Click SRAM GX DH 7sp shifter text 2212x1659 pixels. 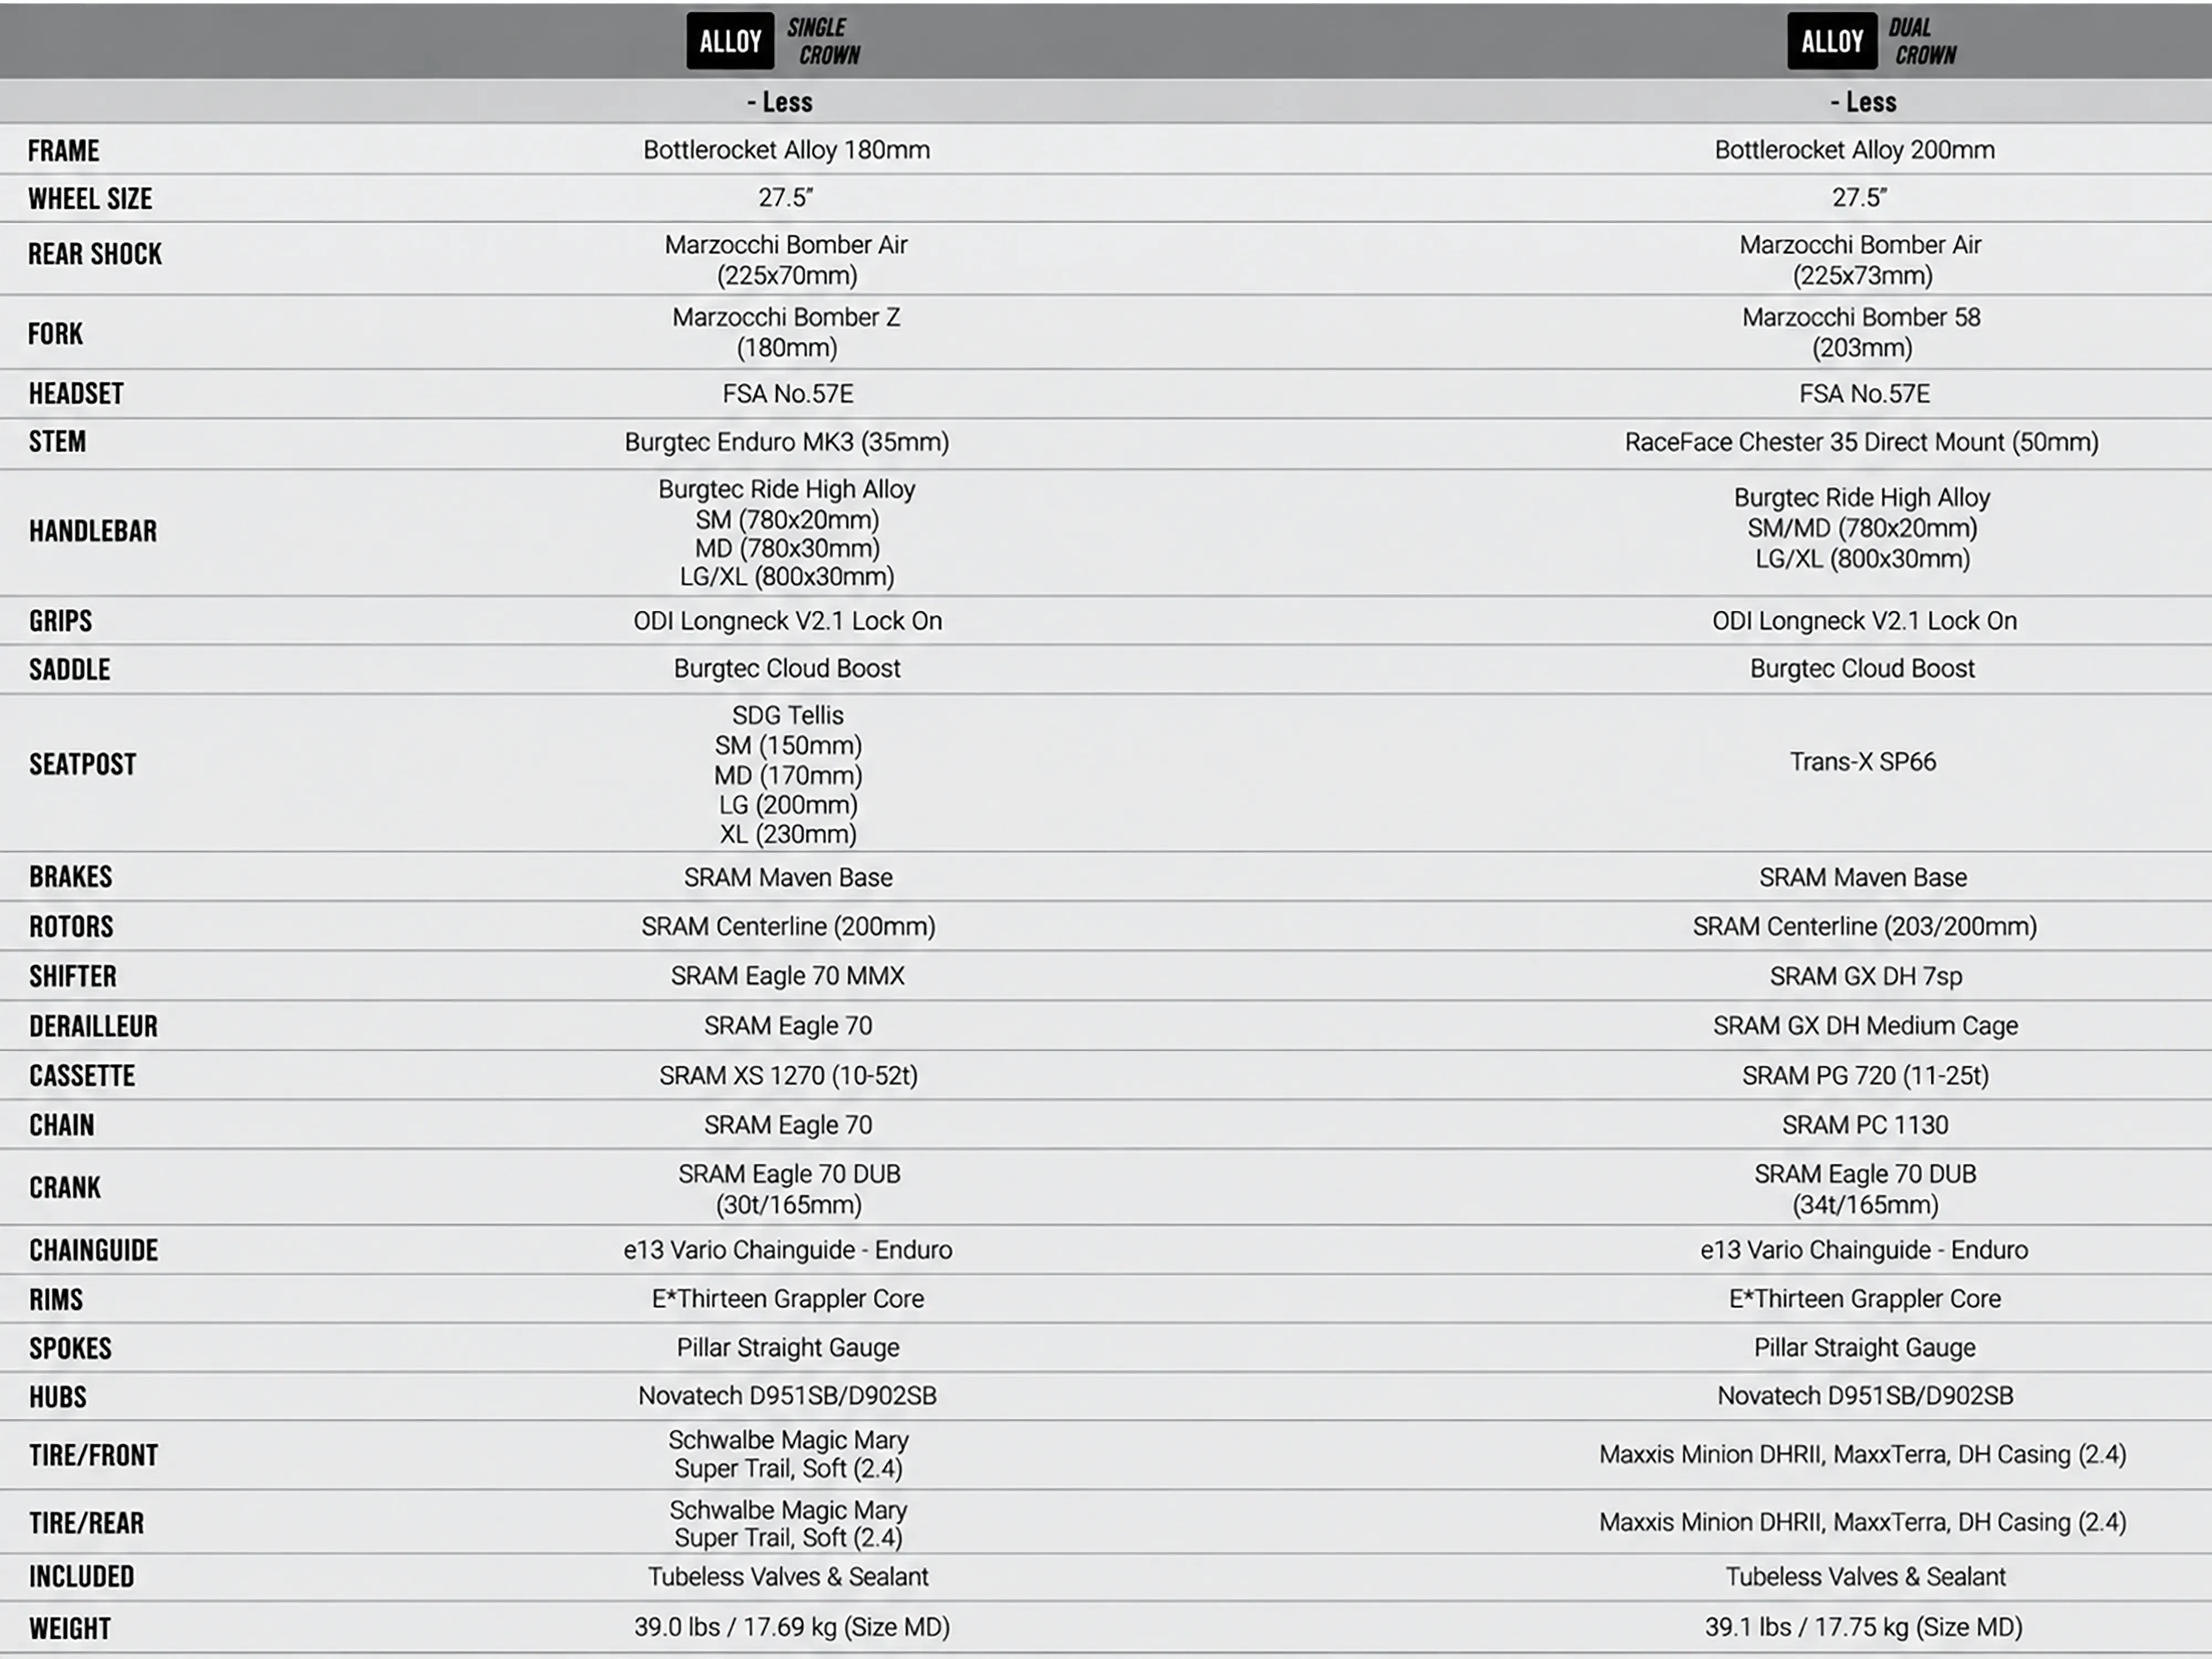pos(1866,976)
